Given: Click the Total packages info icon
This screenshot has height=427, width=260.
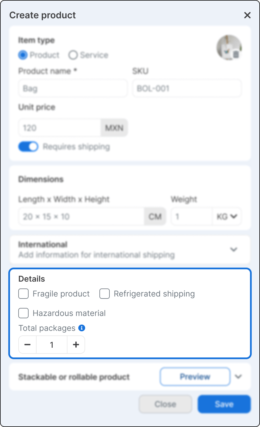Looking at the screenshot, I should point(82,328).
